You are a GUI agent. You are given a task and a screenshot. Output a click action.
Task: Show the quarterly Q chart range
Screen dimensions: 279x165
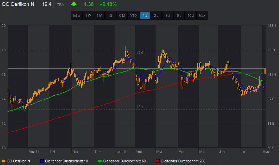point(111,16)
